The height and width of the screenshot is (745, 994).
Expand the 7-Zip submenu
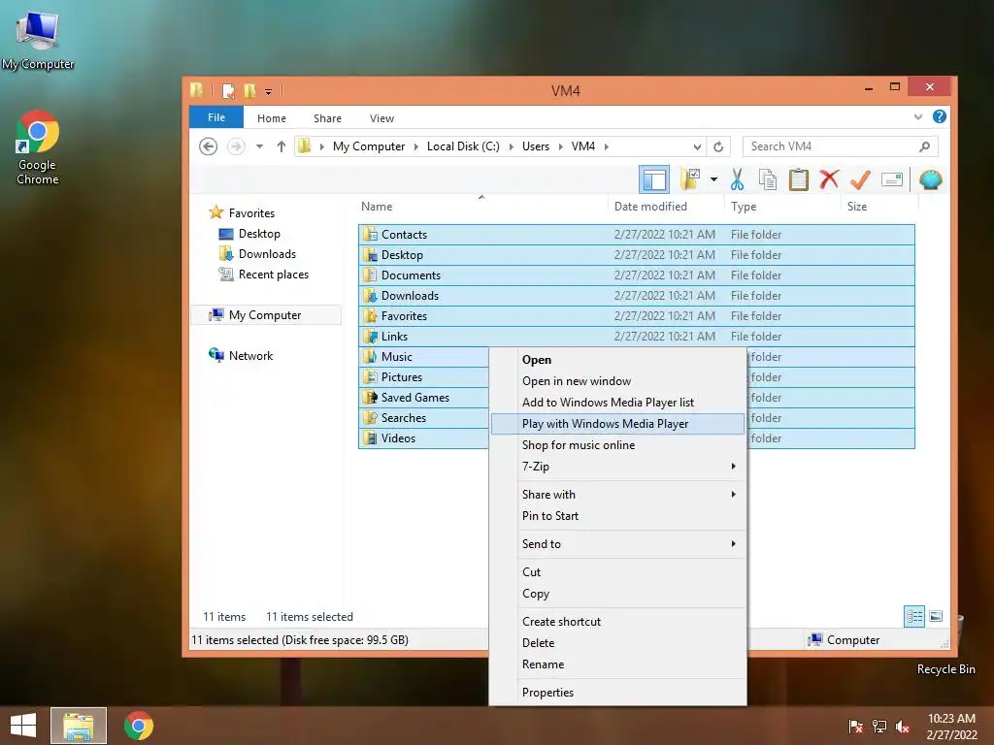(617, 467)
